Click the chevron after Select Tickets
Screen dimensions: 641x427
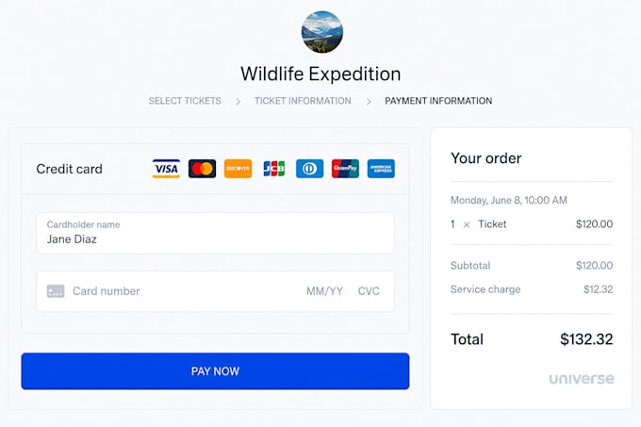pyautogui.click(x=238, y=102)
